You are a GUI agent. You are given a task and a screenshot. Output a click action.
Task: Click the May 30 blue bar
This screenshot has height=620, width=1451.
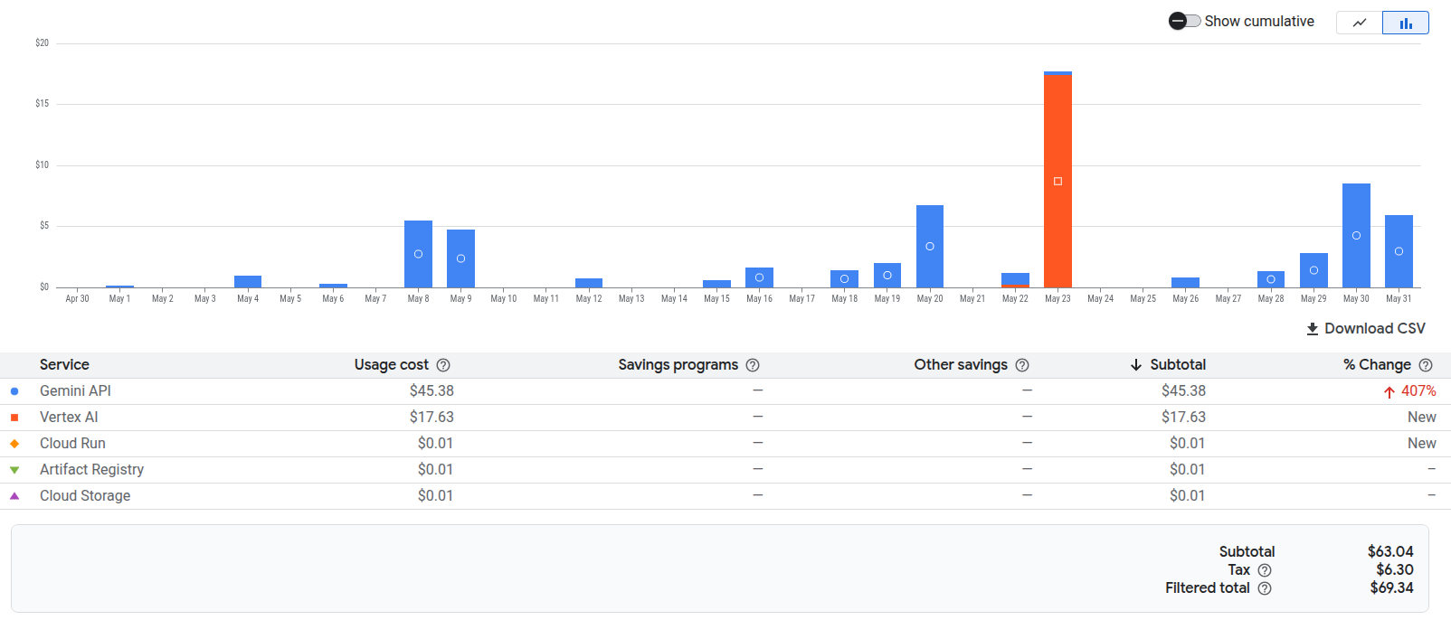coord(1356,235)
